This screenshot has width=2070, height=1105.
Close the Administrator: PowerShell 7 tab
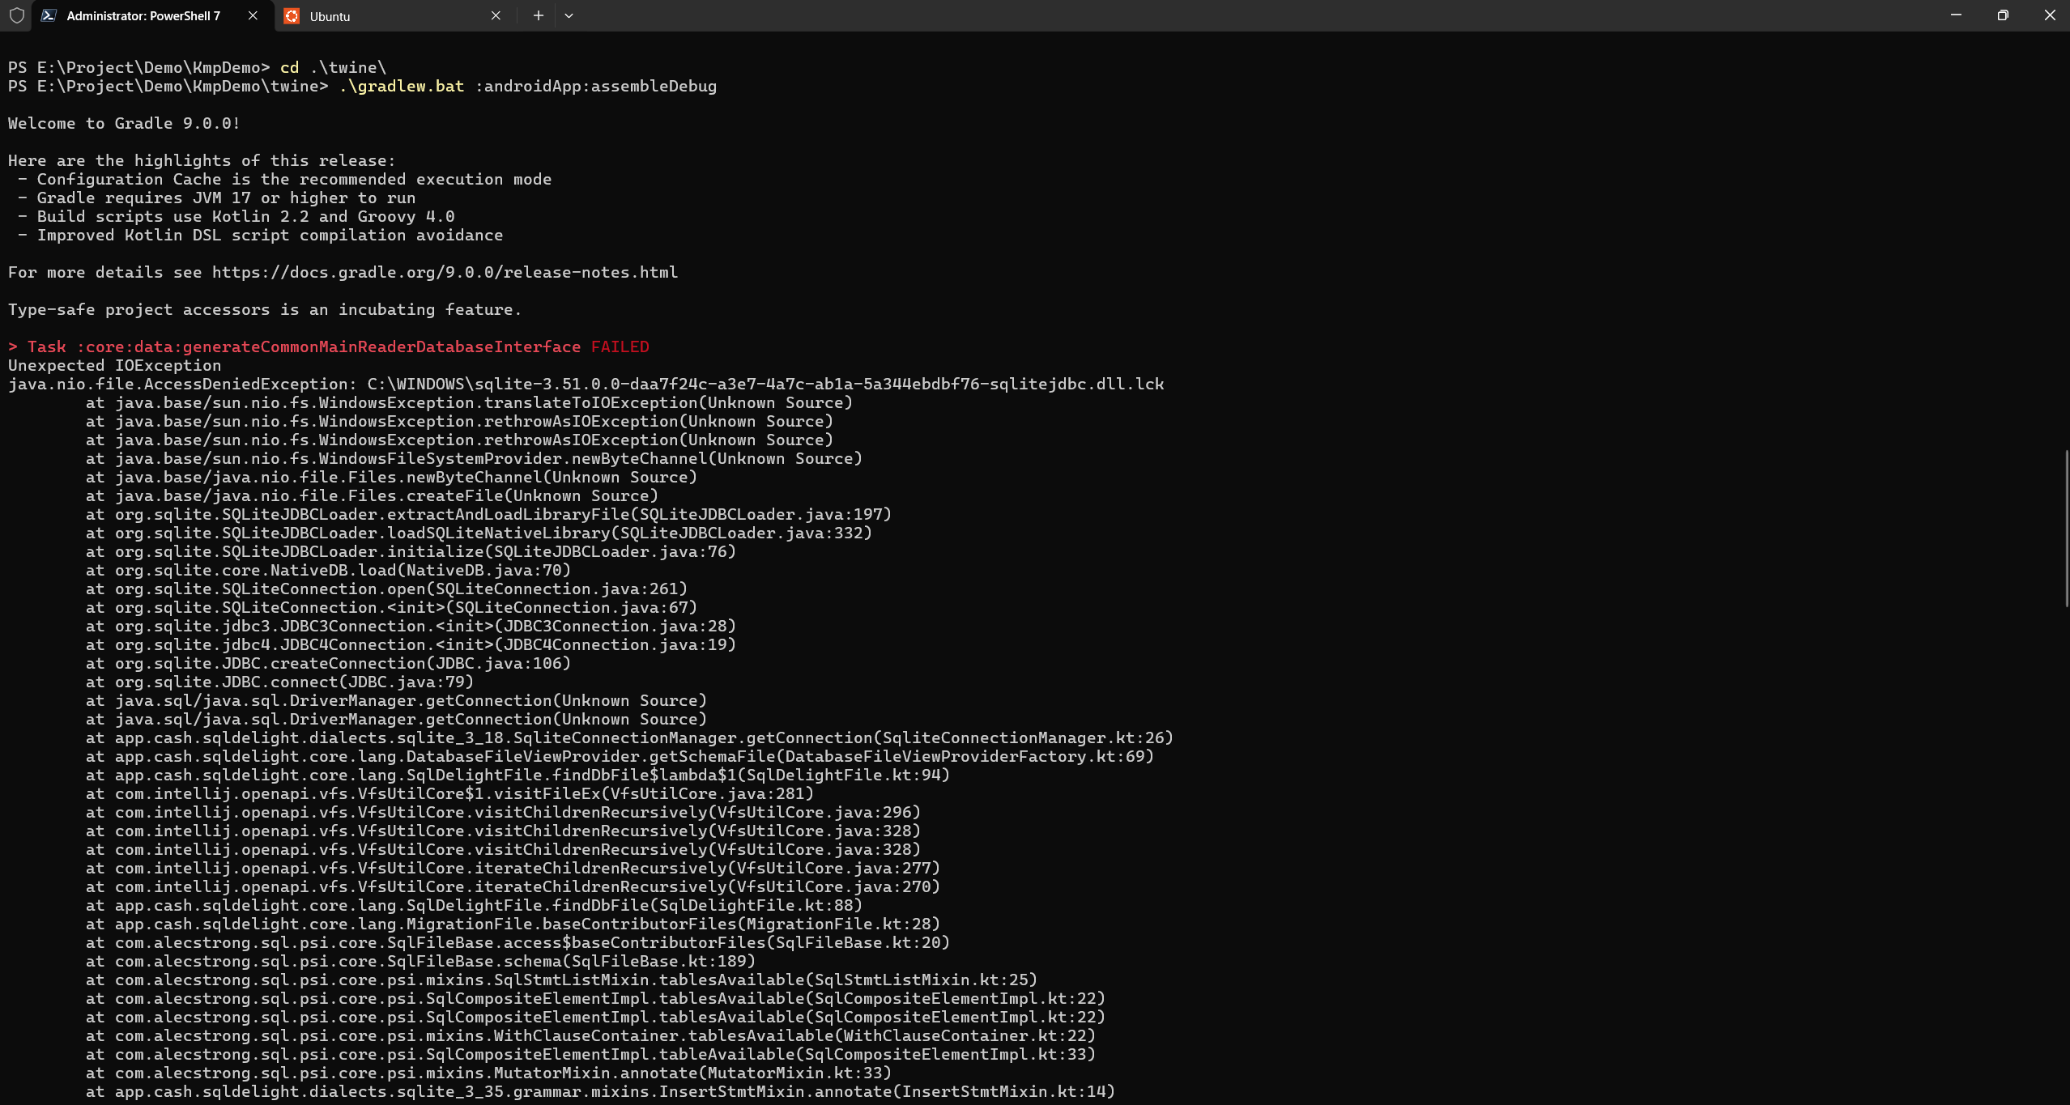click(x=253, y=15)
